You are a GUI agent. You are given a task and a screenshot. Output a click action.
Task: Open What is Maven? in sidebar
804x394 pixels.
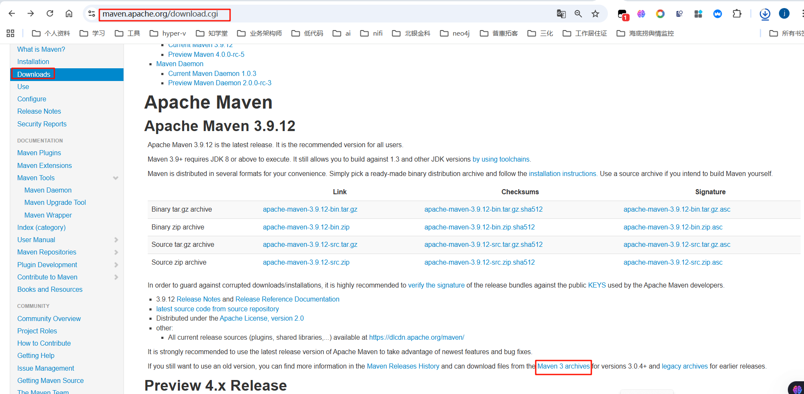coord(41,49)
